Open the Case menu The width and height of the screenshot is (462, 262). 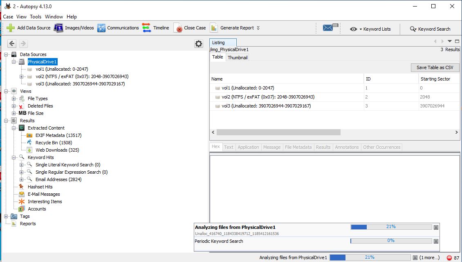point(8,17)
